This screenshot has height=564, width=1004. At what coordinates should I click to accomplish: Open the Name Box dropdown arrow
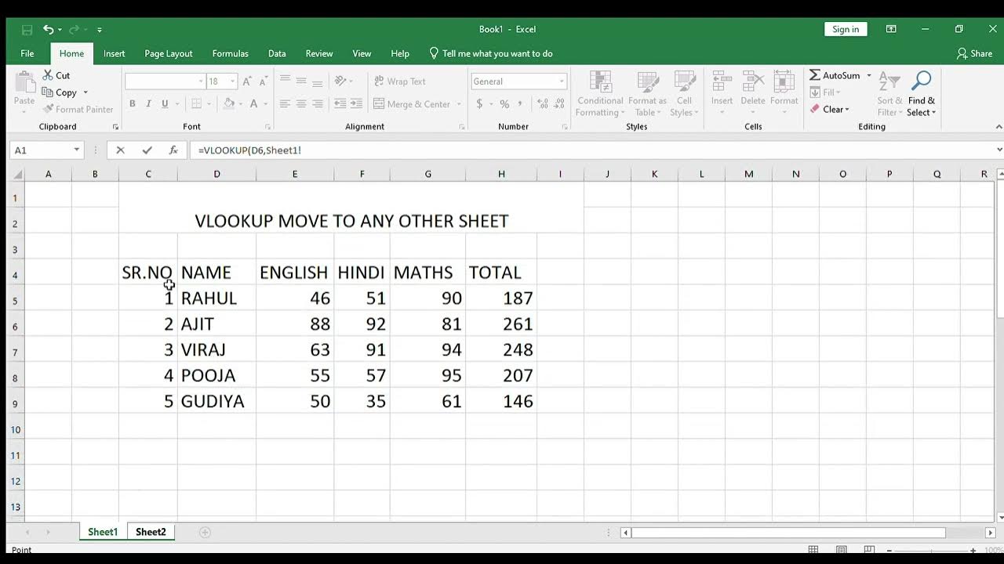[76, 150]
